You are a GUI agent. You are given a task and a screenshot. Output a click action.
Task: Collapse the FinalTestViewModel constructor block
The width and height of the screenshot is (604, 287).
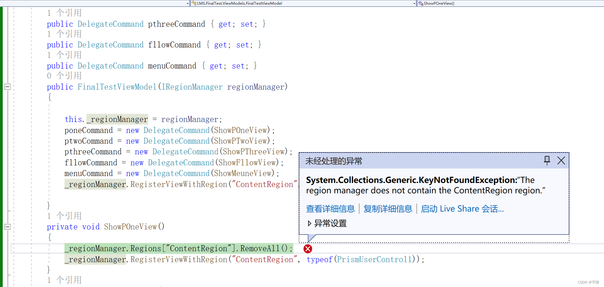point(8,87)
